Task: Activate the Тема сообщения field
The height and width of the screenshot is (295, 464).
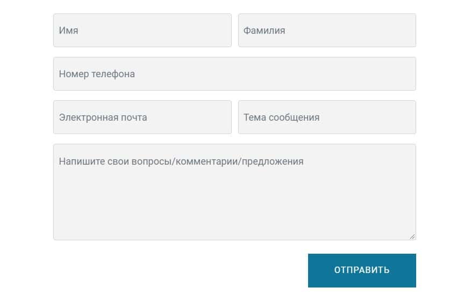Action: pos(327,117)
